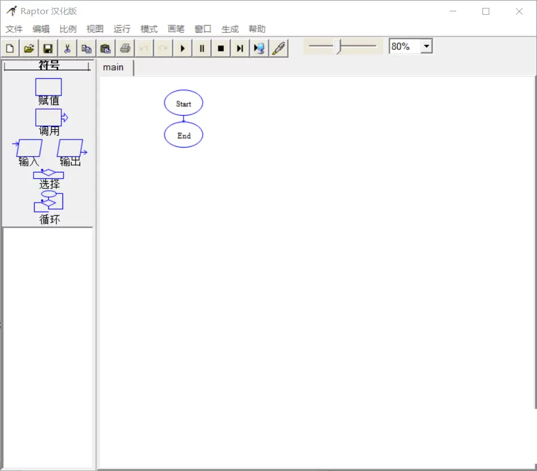537x471 pixels.
Task: Toggle the pen ink tool icon
Action: (x=278, y=48)
